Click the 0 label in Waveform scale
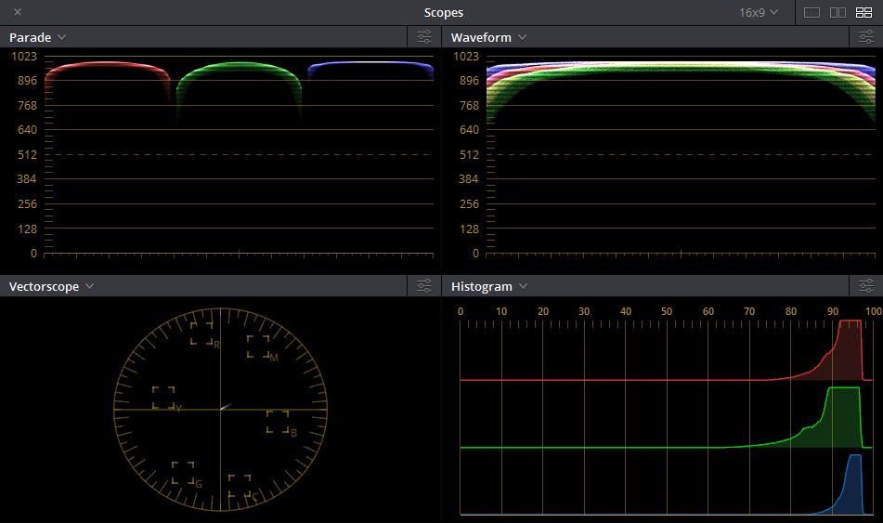The width and height of the screenshot is (883, 523). [475, 253]
